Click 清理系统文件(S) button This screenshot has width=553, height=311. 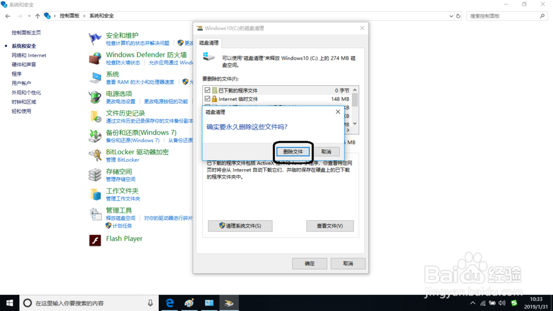(240, 226)
